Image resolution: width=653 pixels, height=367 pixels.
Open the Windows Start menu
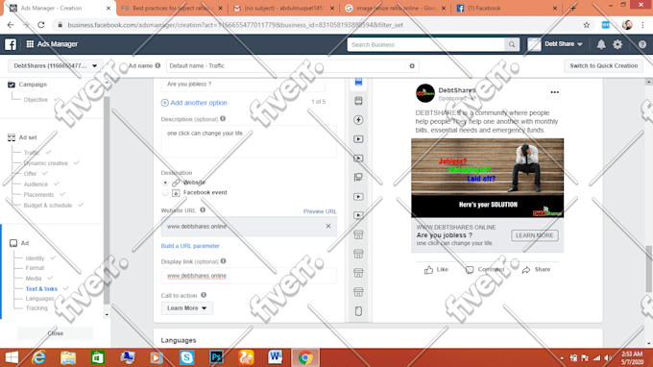[x=12, y=357]
